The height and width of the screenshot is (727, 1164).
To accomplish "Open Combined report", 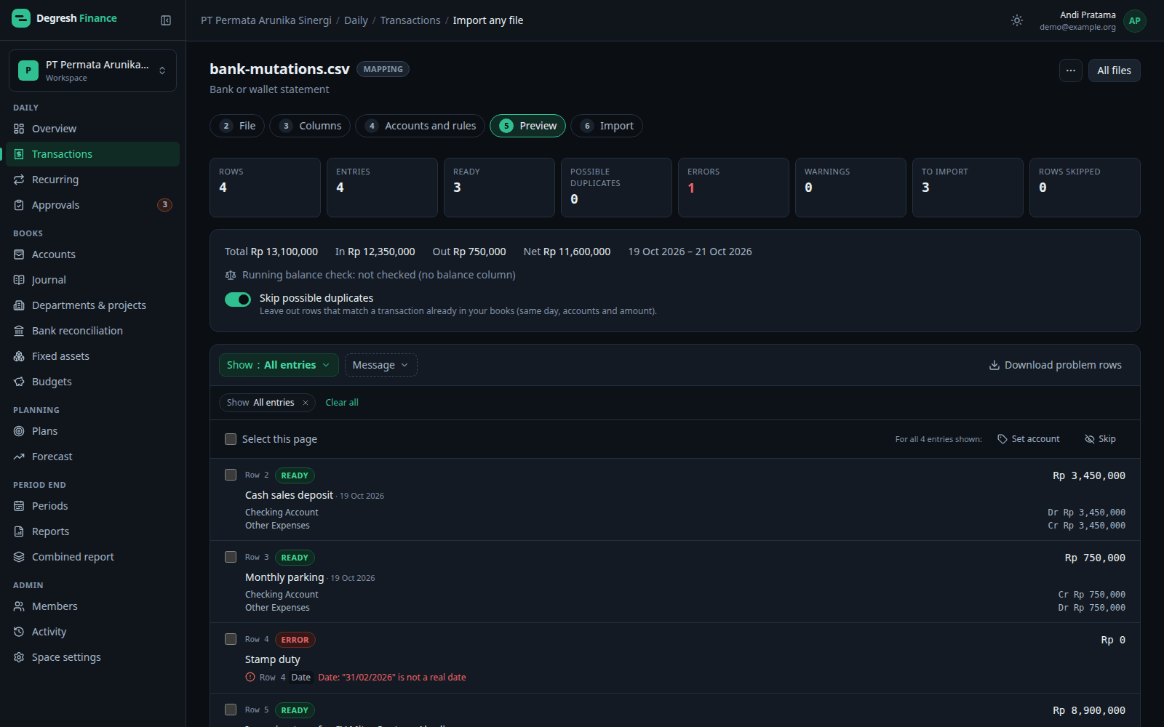I will [92, 557].
